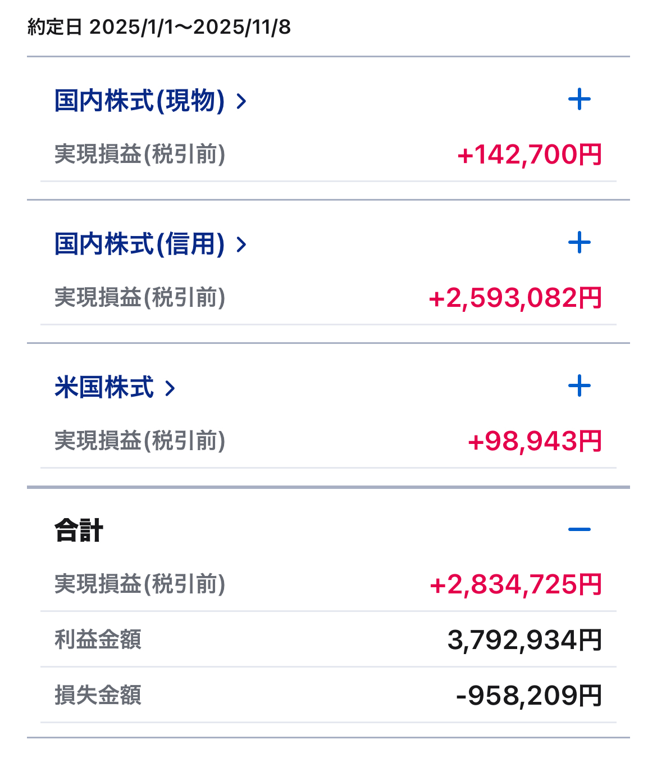Expand the 国内株式(信用) details with plus icon
Screen dimensions: 657x762
(x=579, y=243)
